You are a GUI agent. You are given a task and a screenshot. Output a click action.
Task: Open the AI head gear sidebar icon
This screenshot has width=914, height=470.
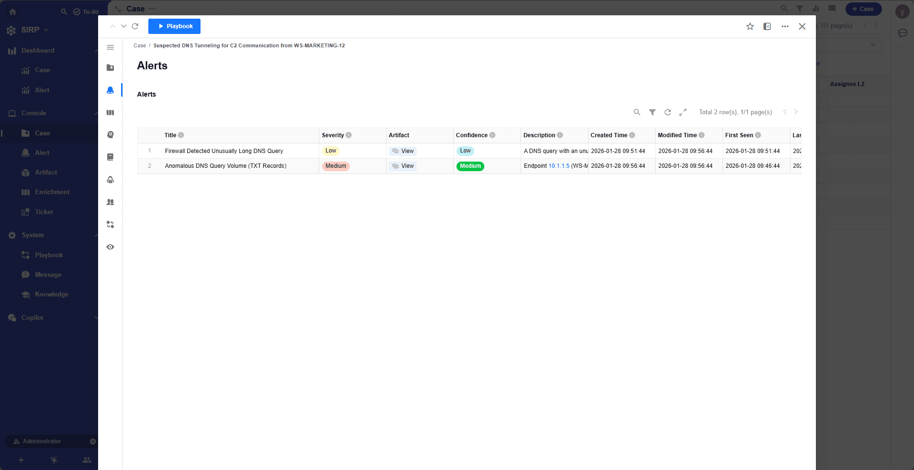(111, 135)
